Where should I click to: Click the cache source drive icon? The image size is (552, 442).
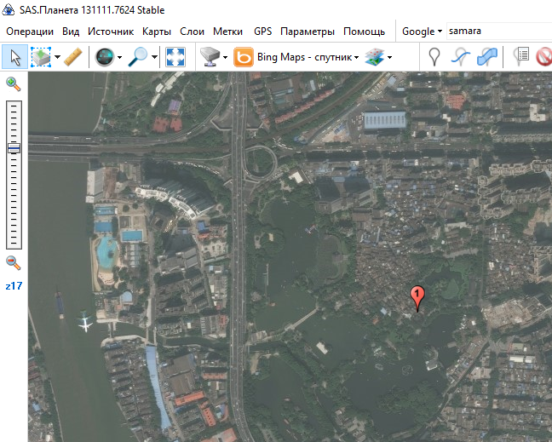[210, 57]
